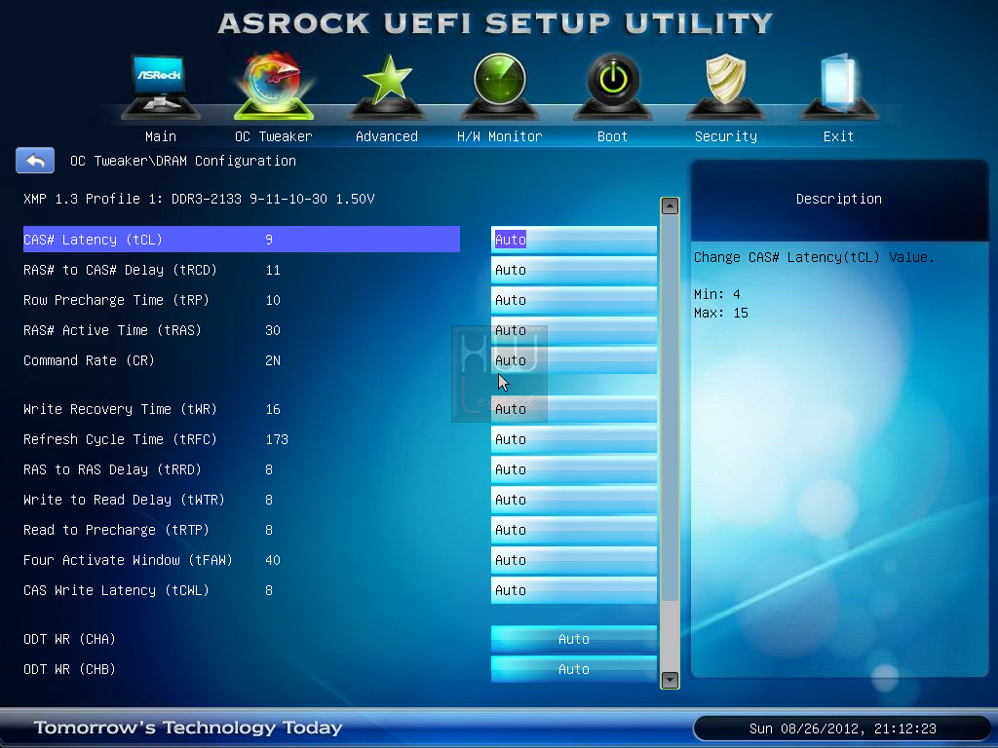Select the CAS# Latency (tCL) row
The height and width of the screenshot is (748, 998).
tap(242, 240)
